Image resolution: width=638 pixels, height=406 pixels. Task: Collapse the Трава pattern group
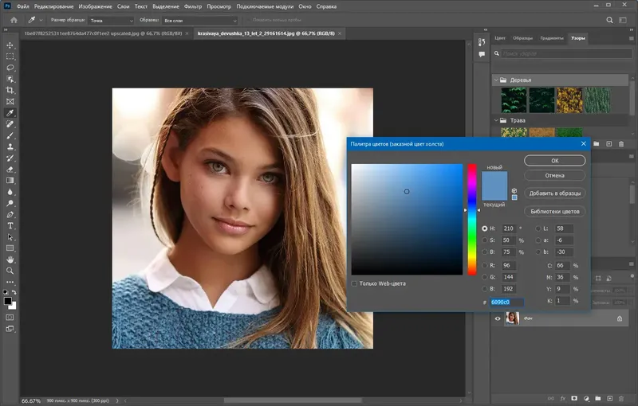click(x=494, y=120)
